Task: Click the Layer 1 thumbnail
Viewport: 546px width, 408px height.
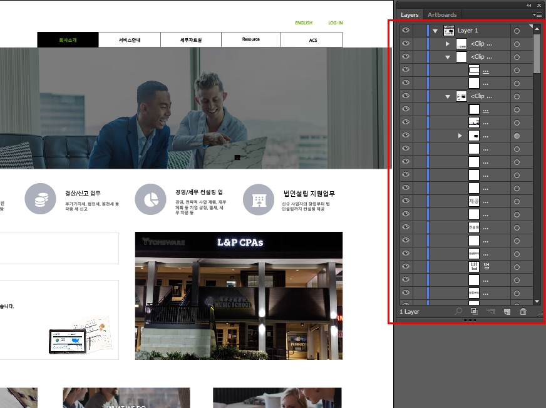Action: [x=448, y=31]
